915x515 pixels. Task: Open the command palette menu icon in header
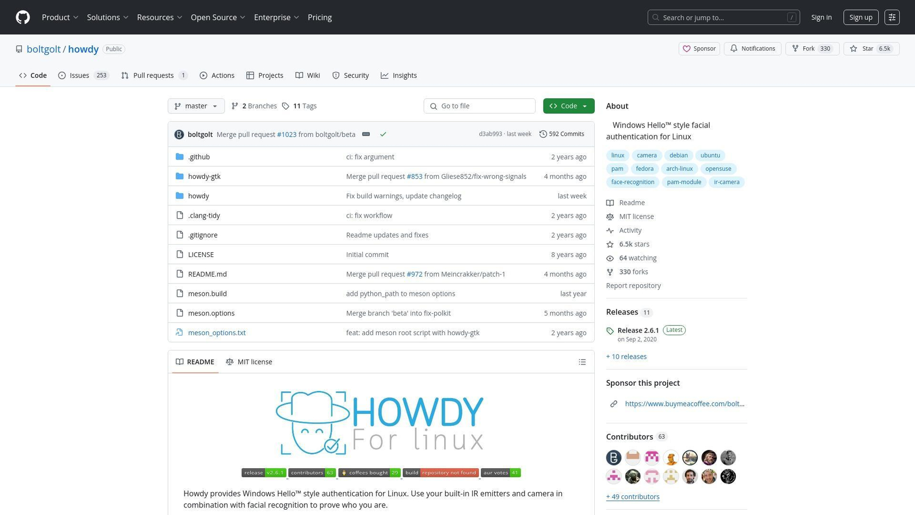[892, 17]
